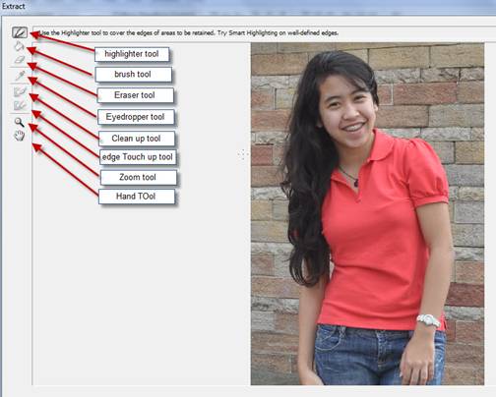Click the necklace pendant in the preview photo
496x397 pixels.
(356, 183)
